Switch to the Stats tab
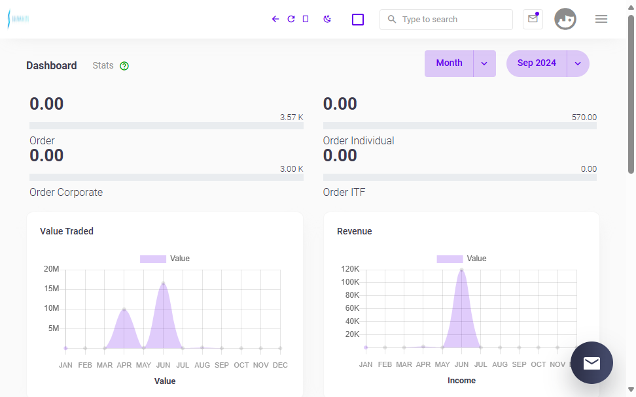Screen dimensions: 636x397 103,65
